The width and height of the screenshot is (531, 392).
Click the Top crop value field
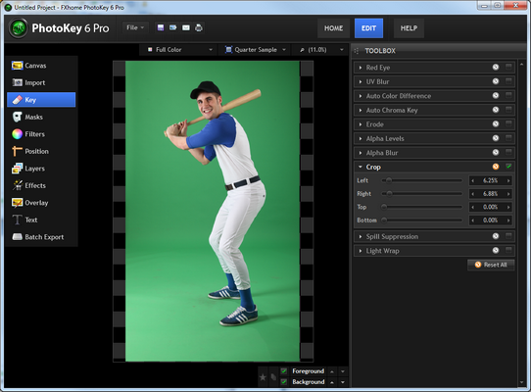[491, 207]
